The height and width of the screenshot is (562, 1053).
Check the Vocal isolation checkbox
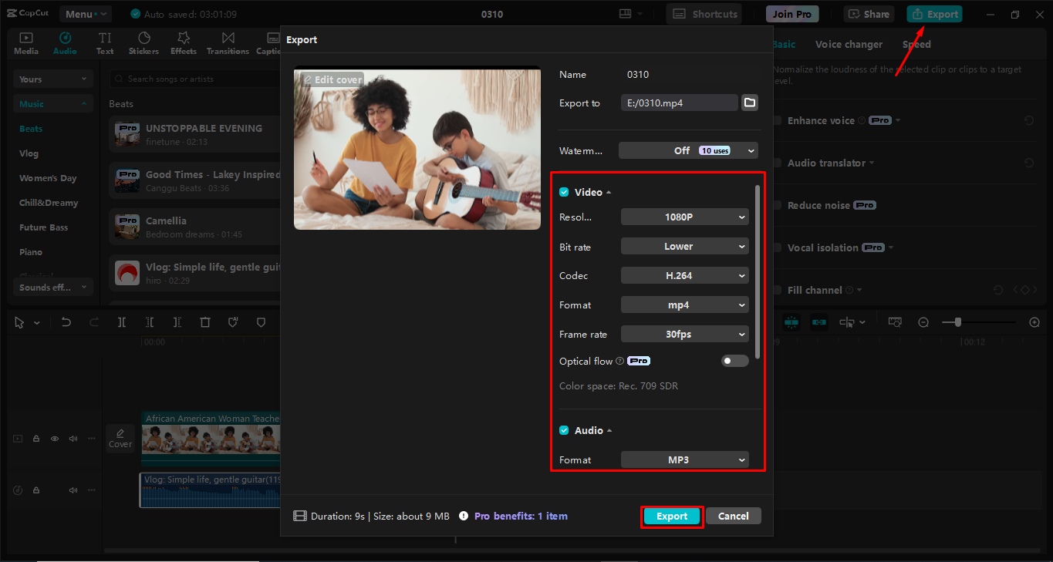778,248
